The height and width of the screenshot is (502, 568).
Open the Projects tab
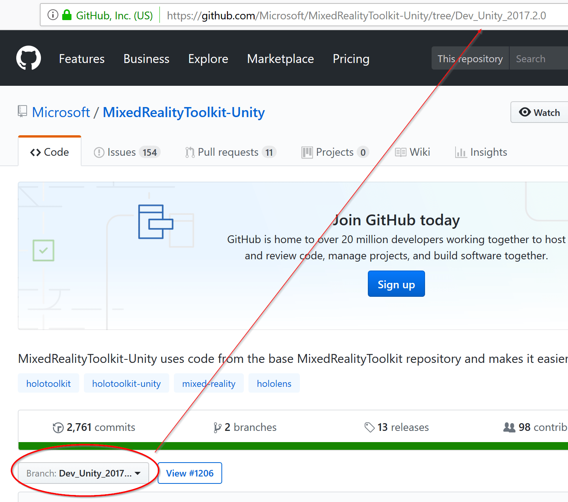coord(335,152)
